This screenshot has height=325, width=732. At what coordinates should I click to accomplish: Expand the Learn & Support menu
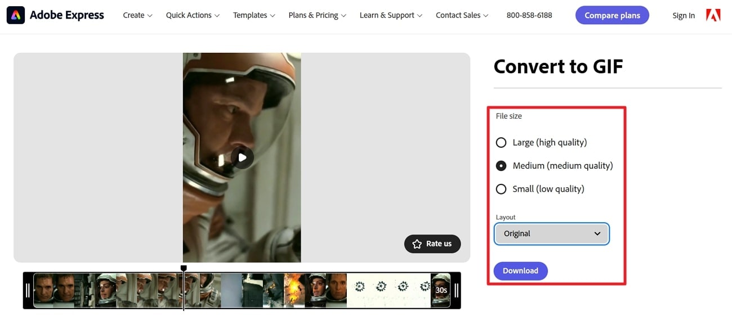[391, 15]
